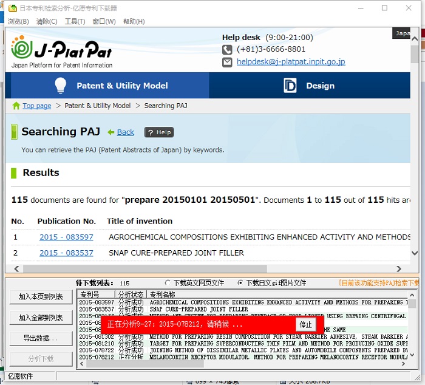The width and height of the screenshot is (425, 385).
Task: Click the 加入本页到列表 button
Action: pos(41,297)
